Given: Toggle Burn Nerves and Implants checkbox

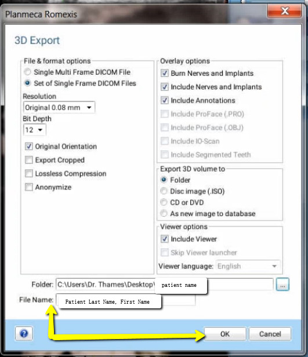Looking at the screenshot, I should click(x=165, y=73).
